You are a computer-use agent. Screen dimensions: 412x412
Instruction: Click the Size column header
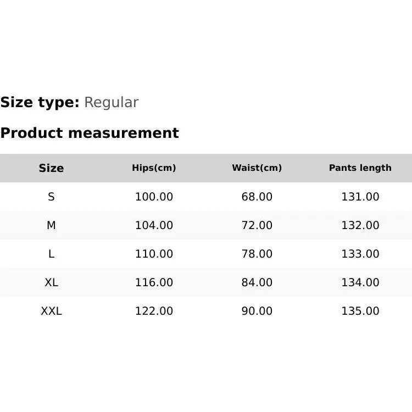51,168
